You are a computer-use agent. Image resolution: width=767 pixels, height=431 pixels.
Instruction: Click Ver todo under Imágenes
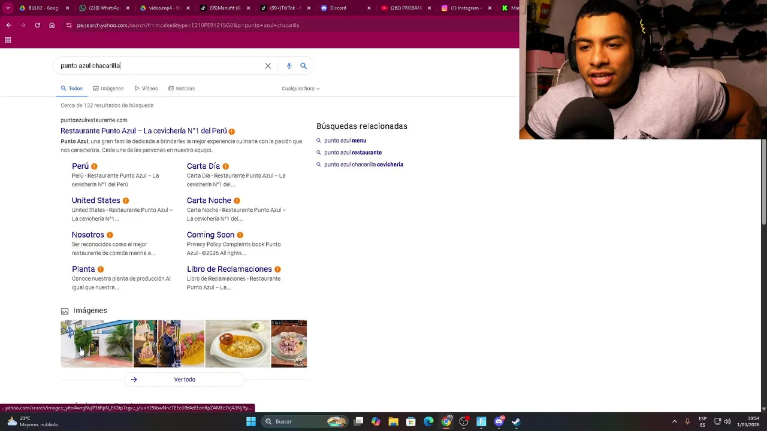click(x=185, y=380)
